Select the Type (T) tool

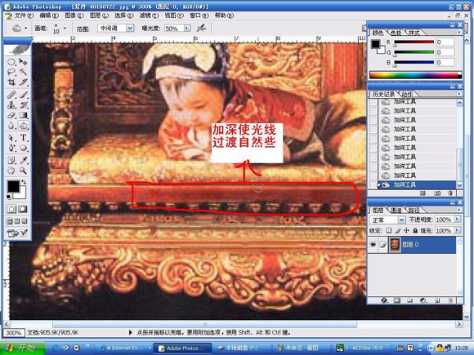23,138
